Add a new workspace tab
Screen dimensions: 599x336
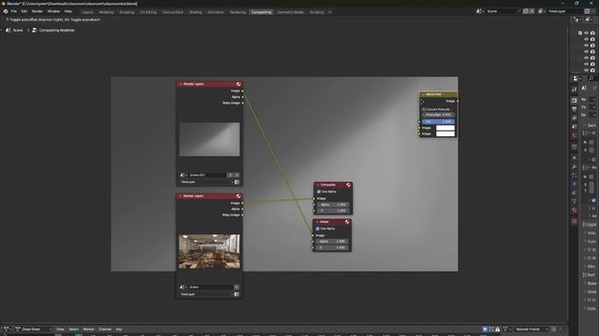tap(329, 12)
